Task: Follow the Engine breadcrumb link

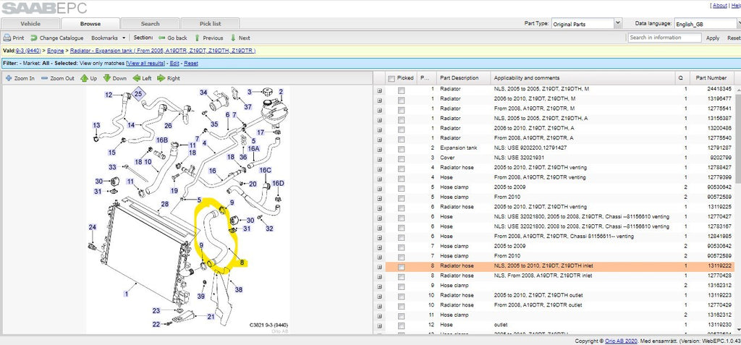Action: (55, 51)
